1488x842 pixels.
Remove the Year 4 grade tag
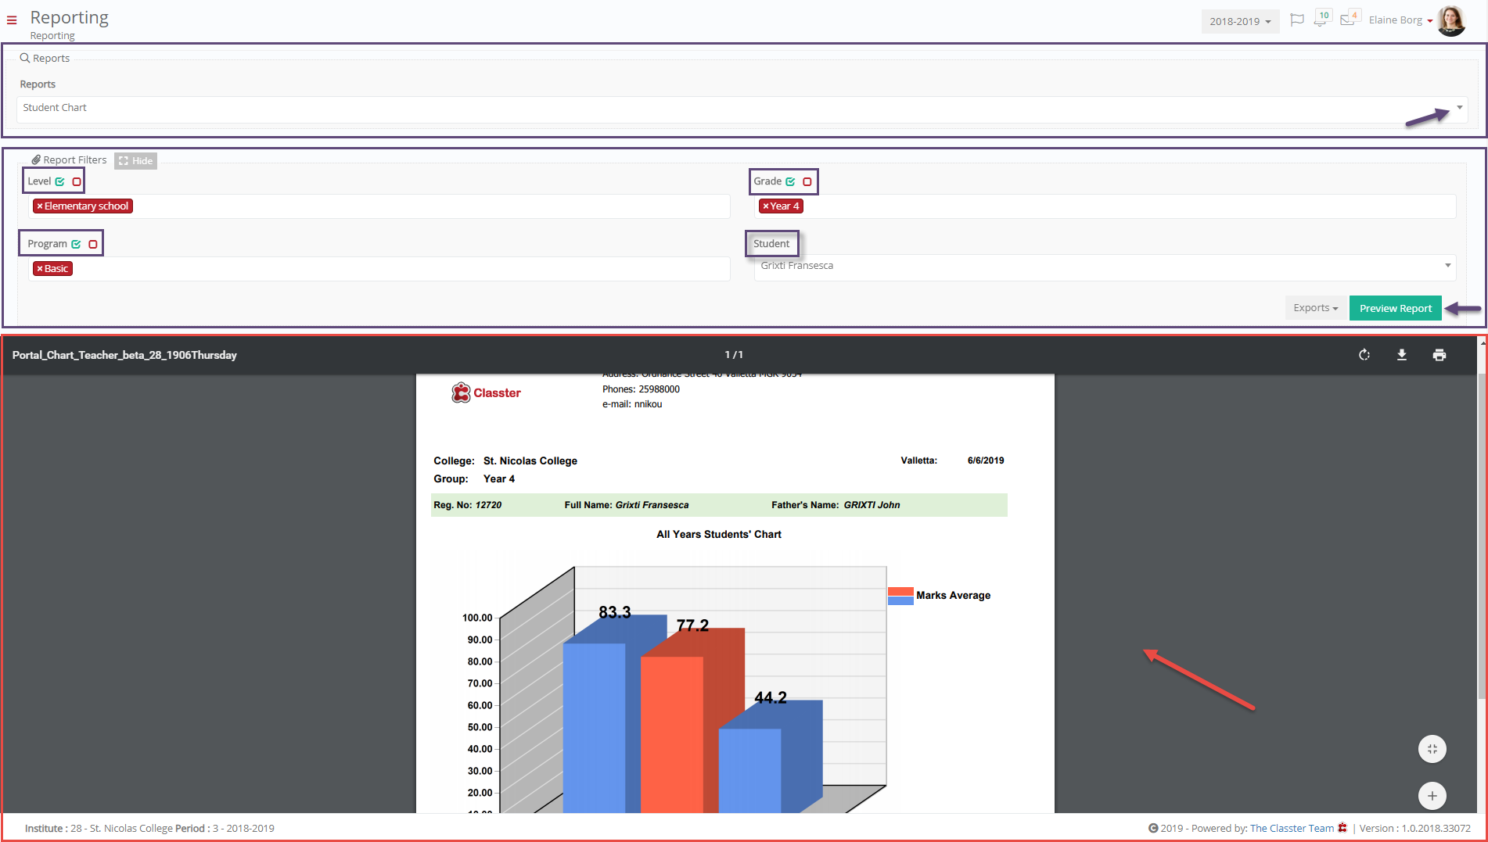[x=766, y=206]
